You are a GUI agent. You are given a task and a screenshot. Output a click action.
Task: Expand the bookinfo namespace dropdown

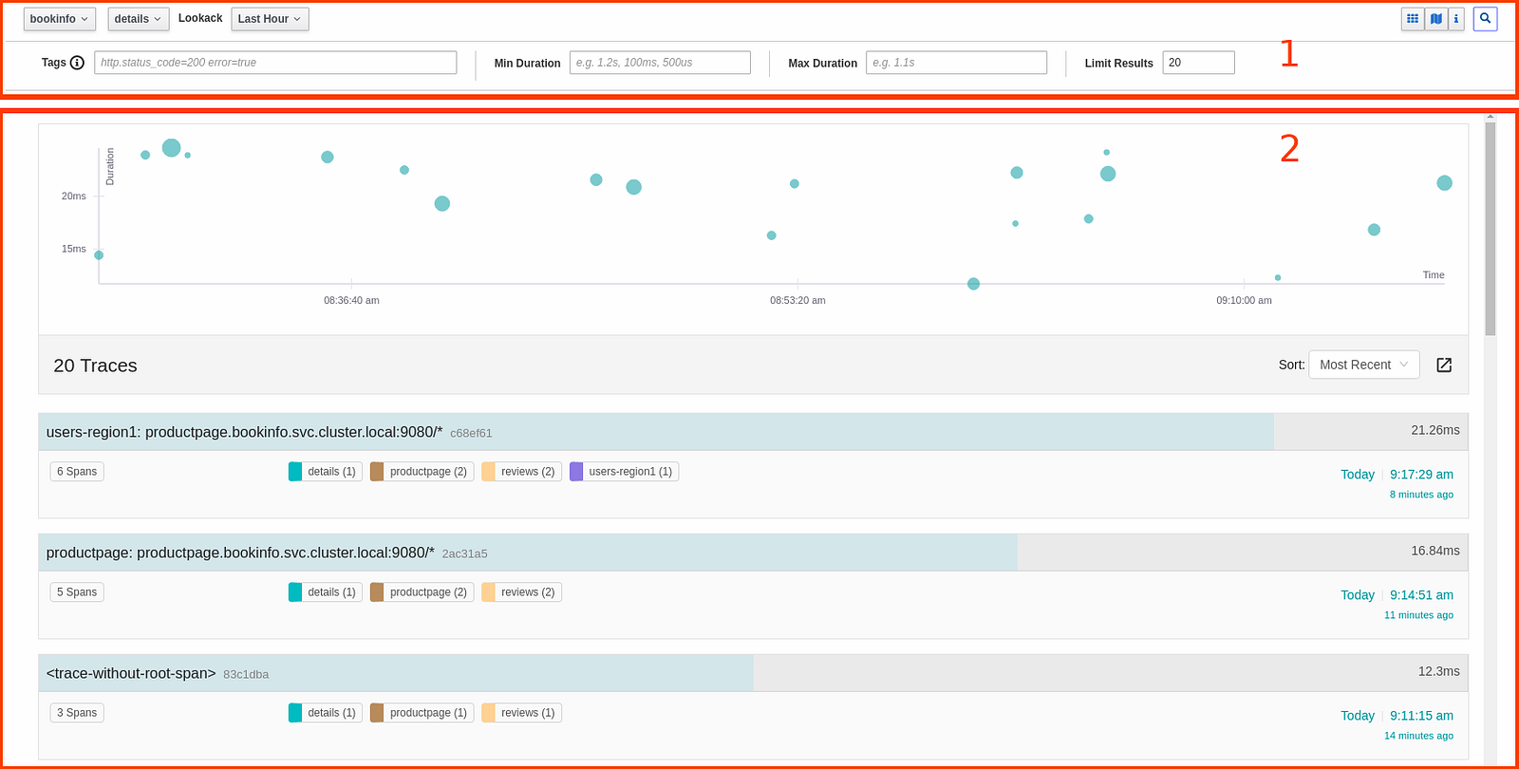click(59, 19)
